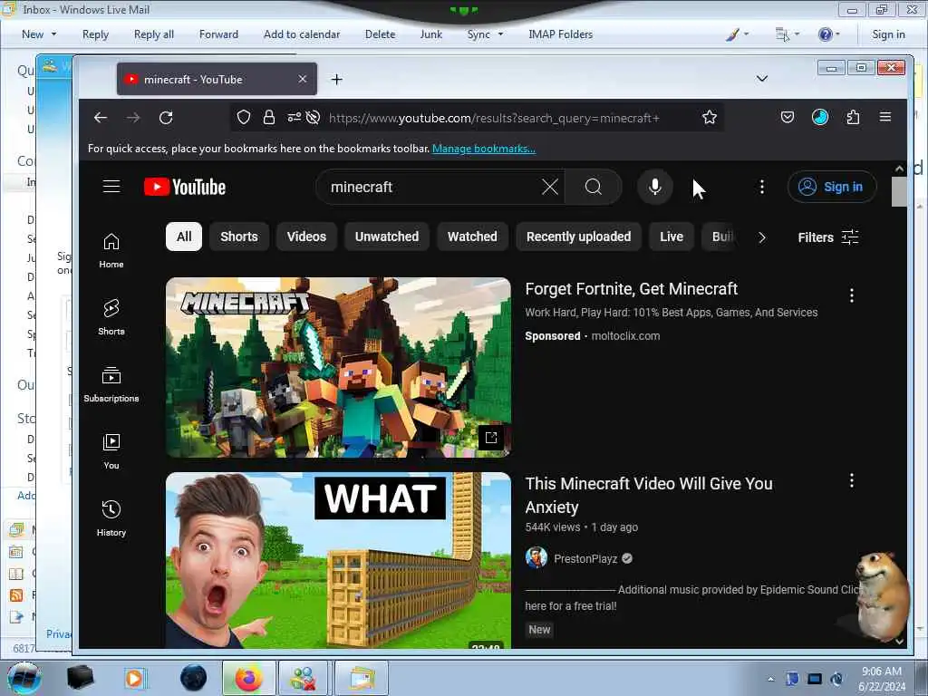
Task: Open Firefox extensions puzzle icon
Action: point(853,117)
